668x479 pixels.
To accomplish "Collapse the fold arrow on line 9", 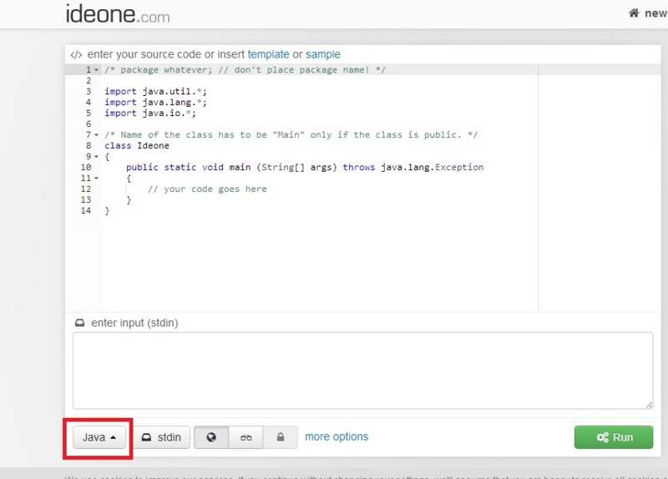I will [x=96, y=157].
